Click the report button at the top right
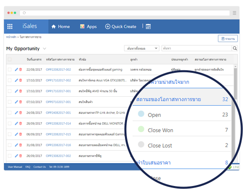 point(228,38)
